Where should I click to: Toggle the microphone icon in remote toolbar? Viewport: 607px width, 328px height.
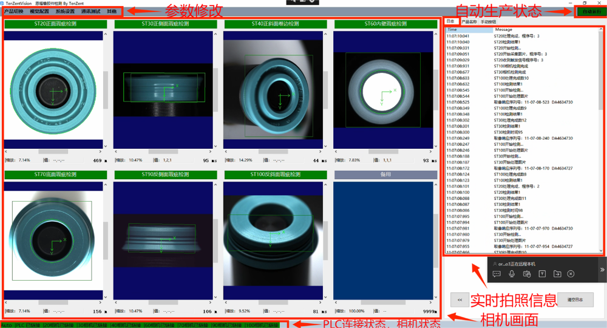click(512, 274)
